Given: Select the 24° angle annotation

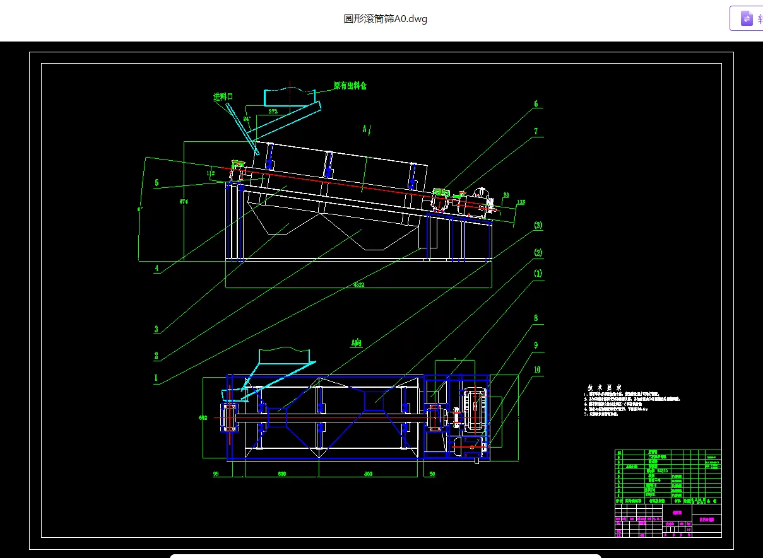Looking at the screenshot, I should (247, 119).
